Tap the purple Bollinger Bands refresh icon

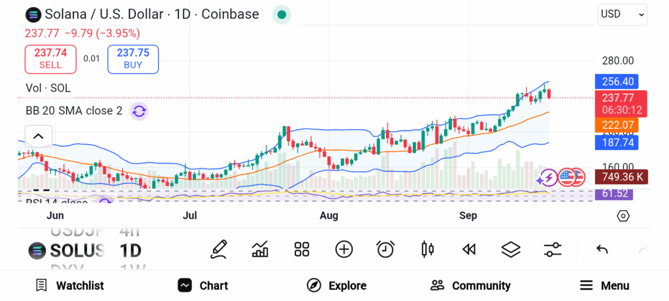tap(139, 111)
